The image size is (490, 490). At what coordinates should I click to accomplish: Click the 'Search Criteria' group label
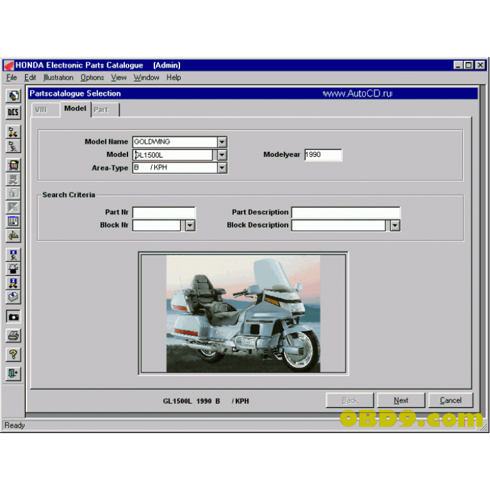point(69,195)
